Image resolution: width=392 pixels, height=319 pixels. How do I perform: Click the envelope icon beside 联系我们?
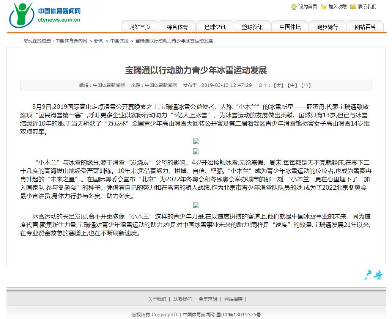(353, 7)
